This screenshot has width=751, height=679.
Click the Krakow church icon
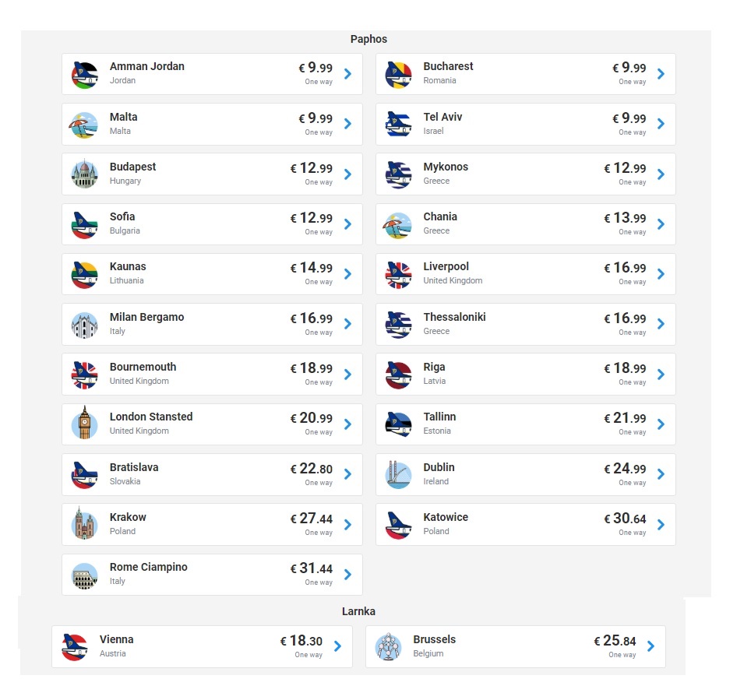85,523
